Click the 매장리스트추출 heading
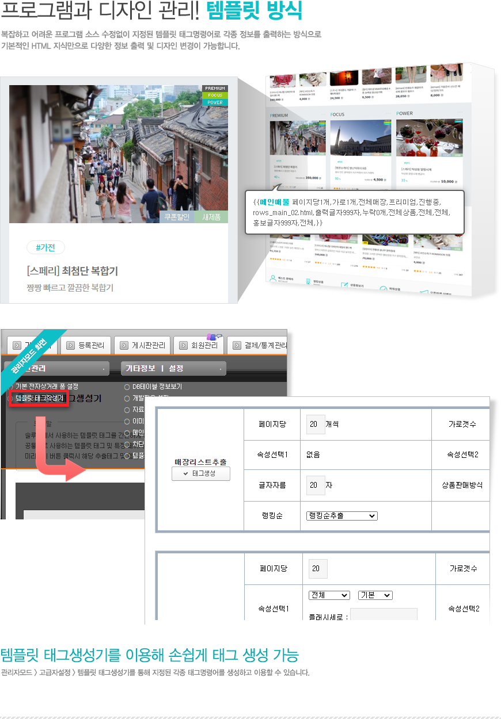Image resolution: width=501 pixels, height=719 pixels. [x=200, y=462]
